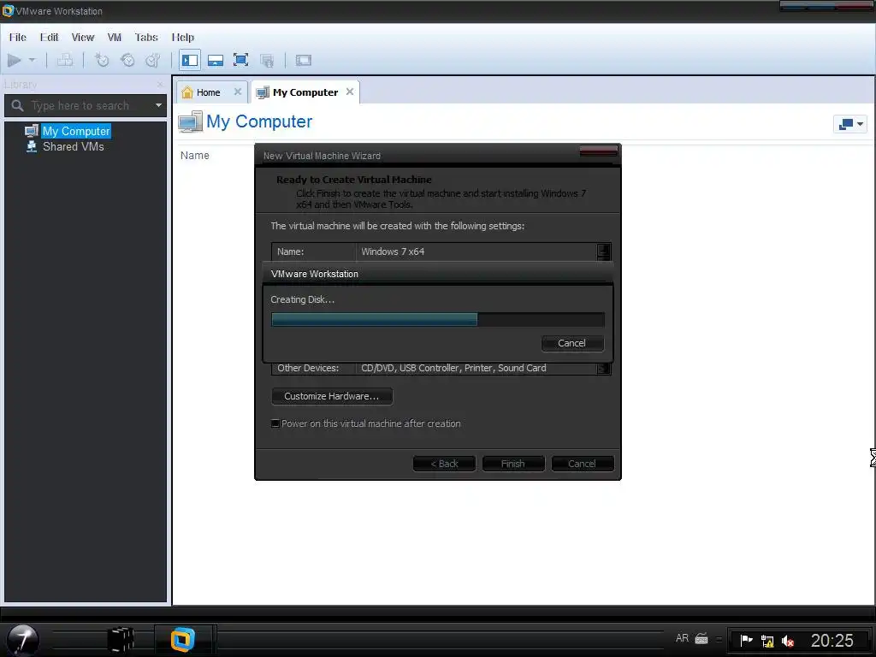Click the Other Devices row value
Viewport: 876px width, 657px height.
tap(453, 368)
